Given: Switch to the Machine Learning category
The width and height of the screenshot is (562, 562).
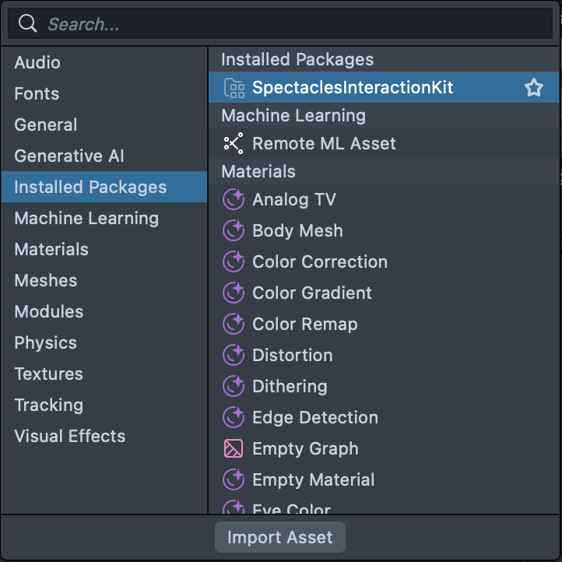Looking at the screenshot, I should pyautogui.click(x=86, y=219).
